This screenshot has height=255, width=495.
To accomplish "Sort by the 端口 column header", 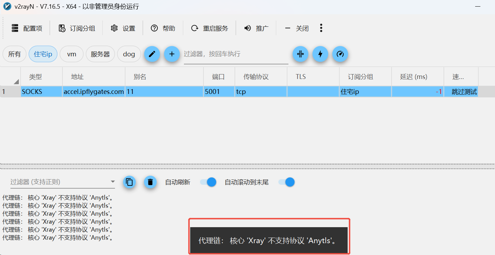I will pyautogui.click(x=219, y=77).
